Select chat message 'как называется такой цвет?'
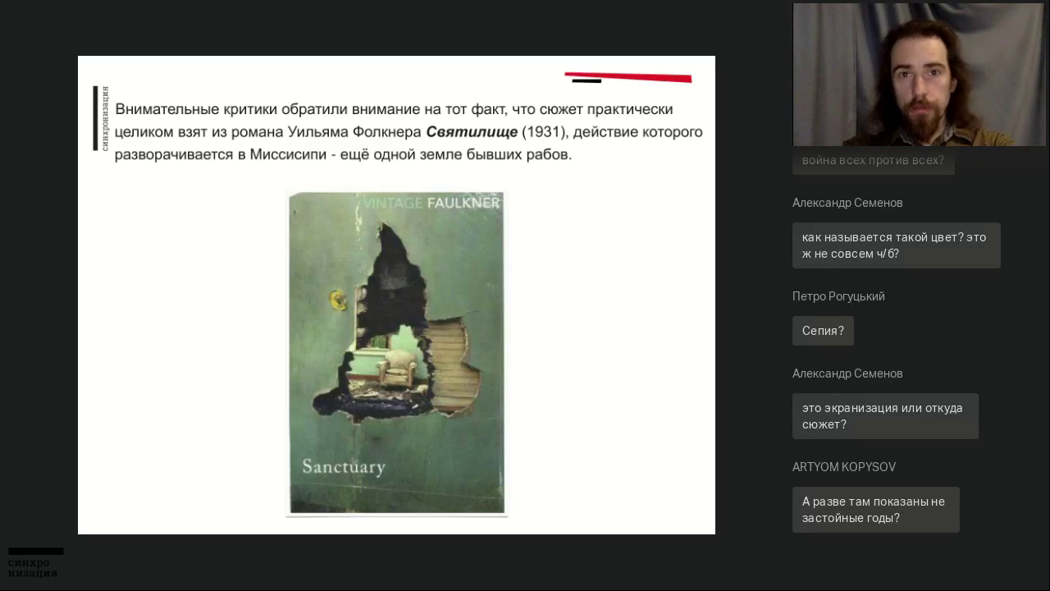The image size is (1050, 591). 896,245
